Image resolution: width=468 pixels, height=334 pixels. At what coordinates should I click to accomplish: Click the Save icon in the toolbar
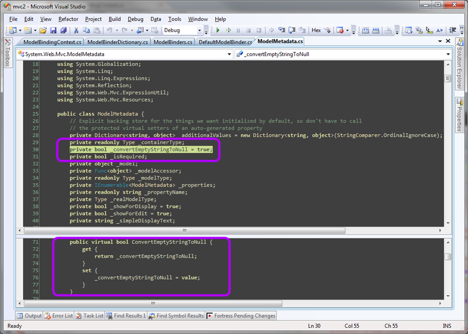click(x=53, y=30)
